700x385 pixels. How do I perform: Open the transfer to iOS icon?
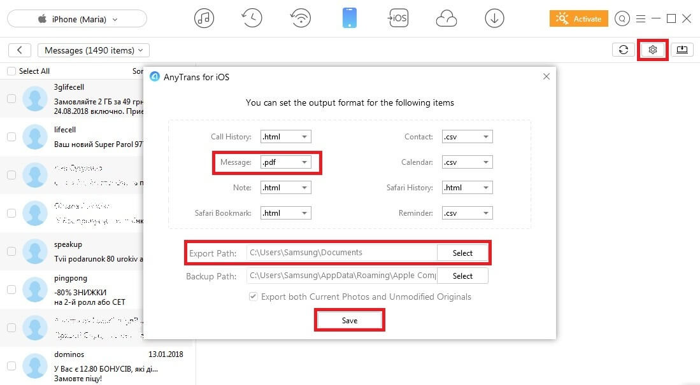pos(397,18)
